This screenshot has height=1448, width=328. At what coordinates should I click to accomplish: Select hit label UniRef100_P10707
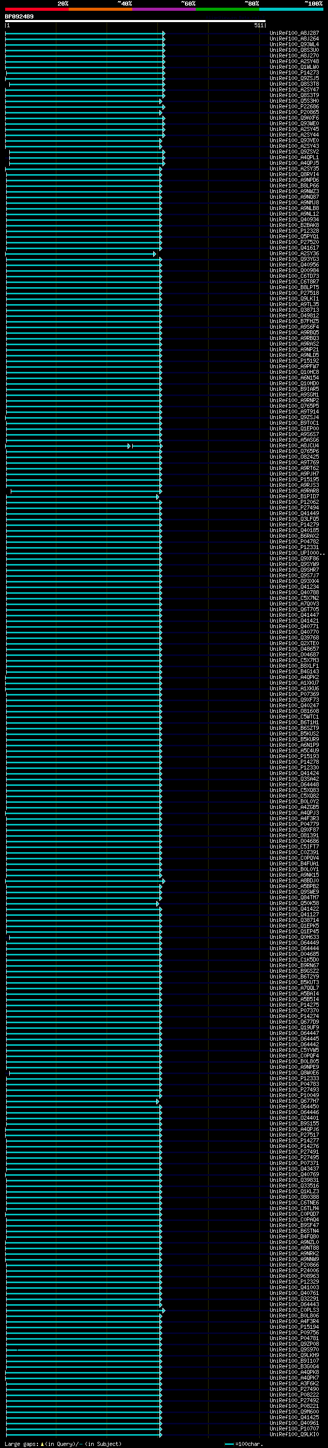[x=294, y=1428]
